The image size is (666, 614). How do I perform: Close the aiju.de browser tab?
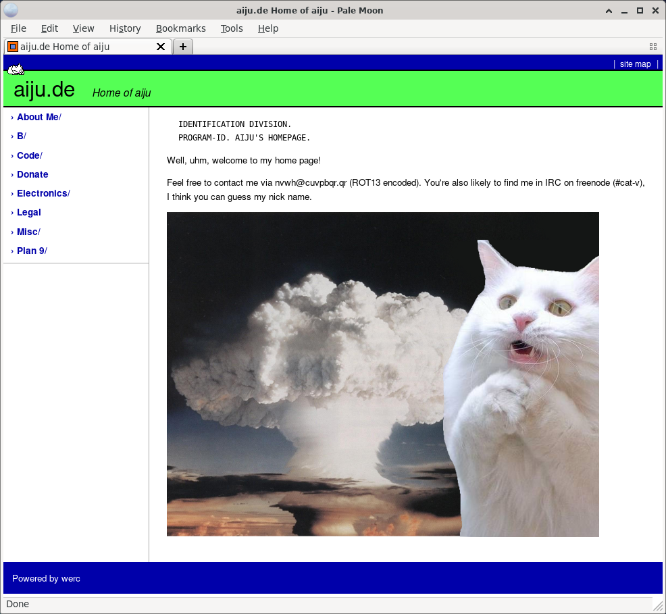coord(161,47)
